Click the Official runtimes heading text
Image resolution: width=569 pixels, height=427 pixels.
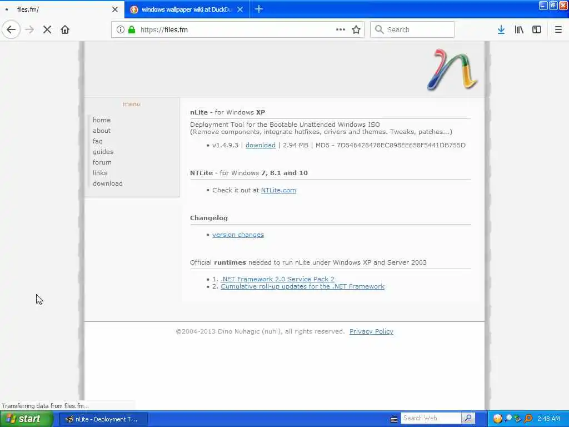(x=308, y=262)
